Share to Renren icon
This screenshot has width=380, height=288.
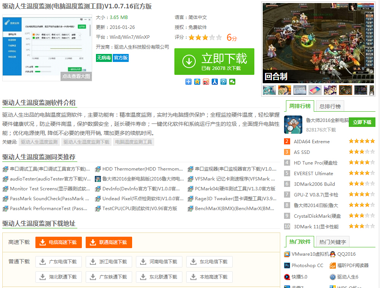click(215, 82)
